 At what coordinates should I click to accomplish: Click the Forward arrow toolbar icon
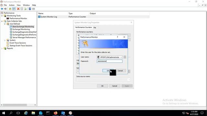(x=5, y=9)
